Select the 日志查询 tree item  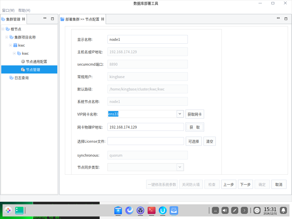tap(21, 78)
